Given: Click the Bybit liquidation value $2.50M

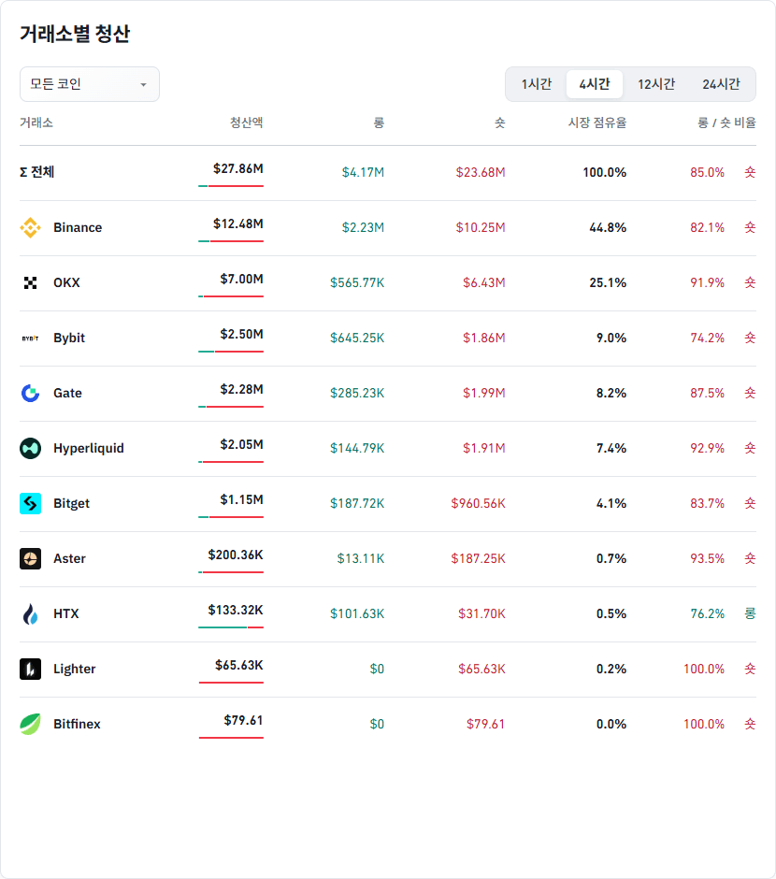Looking at the screenshot, I should click(241, 334).
